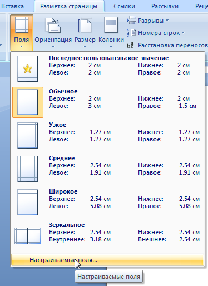Expand the dropdown arrow under Ориентация

click(x=53, y=46)
